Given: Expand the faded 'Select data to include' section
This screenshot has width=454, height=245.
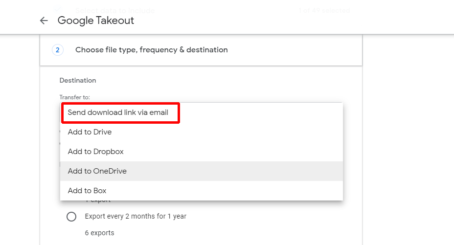Looking at the screenshot, I should 115,10.
